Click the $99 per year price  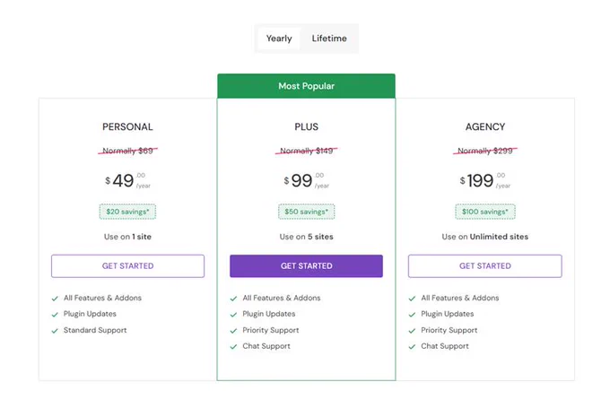[x=306, y=180]
